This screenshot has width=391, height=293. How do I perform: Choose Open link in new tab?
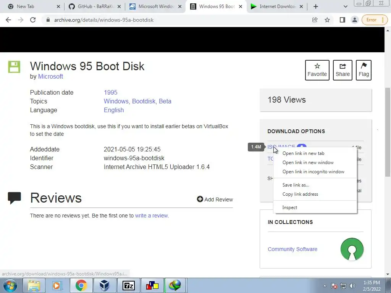coord(315,153)
